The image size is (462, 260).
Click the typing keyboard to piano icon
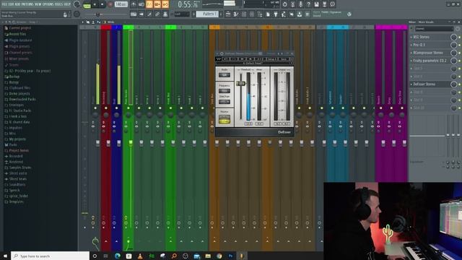[x=134, y=14]
